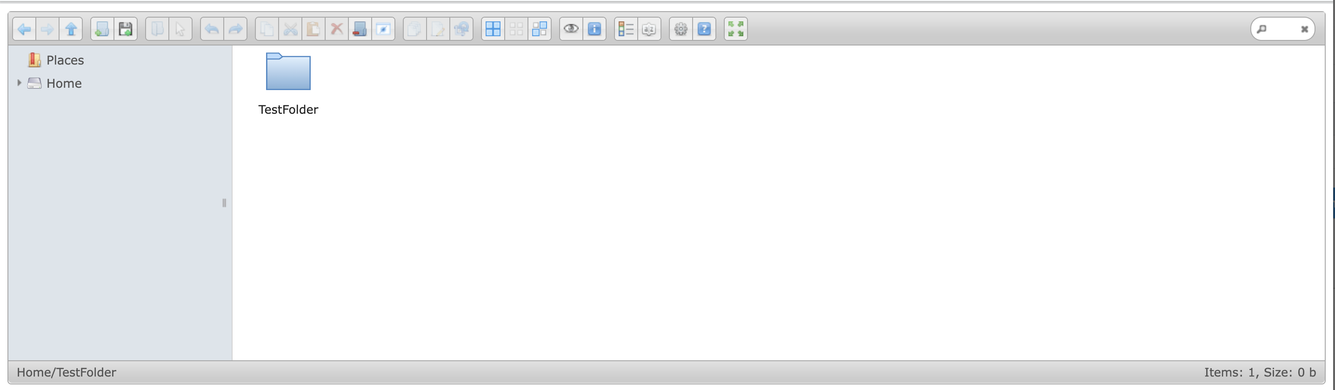Redo the last action
The image size is (1335, 390).
click(235, 29)
